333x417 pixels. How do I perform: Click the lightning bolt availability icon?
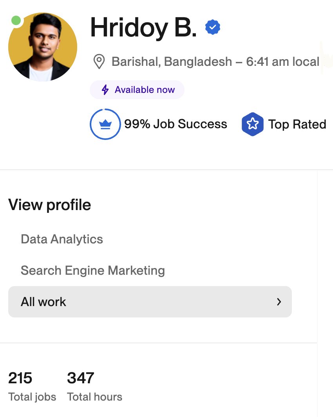(105, 90)
